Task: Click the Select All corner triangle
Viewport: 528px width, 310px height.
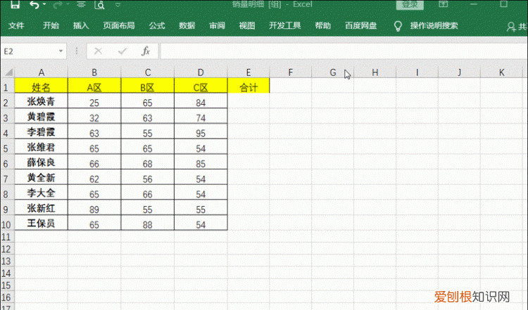Action: pos(8,72)
